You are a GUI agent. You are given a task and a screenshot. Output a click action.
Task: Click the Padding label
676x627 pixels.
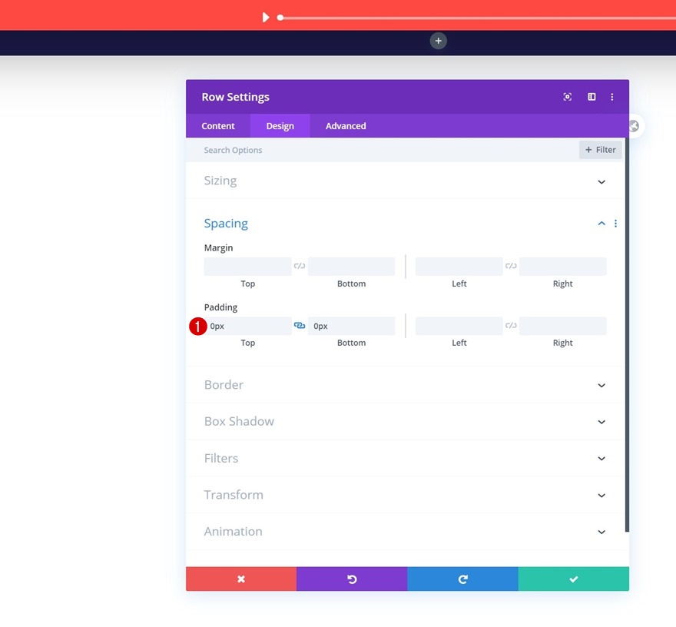(x=220, y=307)
